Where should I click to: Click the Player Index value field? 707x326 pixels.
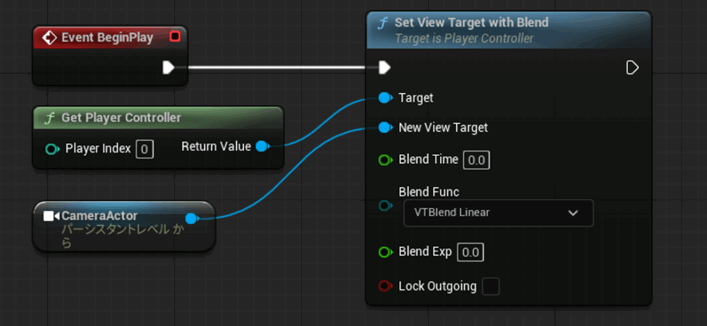tap(144, 148)
